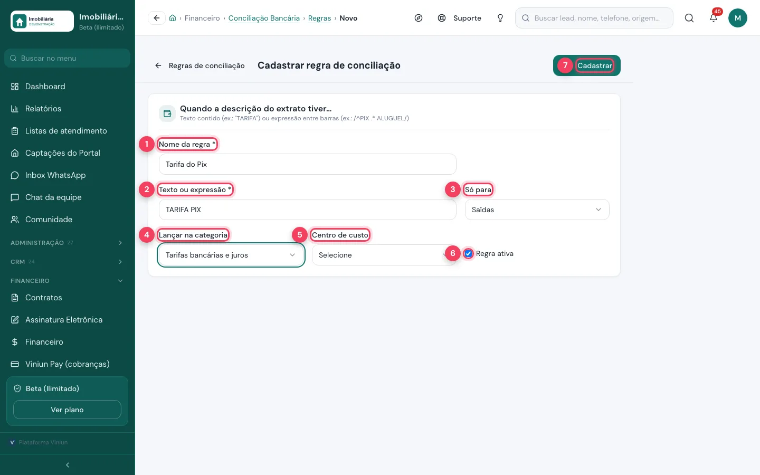Open Viniun Pay (cobranças)
This screenshot has width=760, height=475.
tap(67, 364)
